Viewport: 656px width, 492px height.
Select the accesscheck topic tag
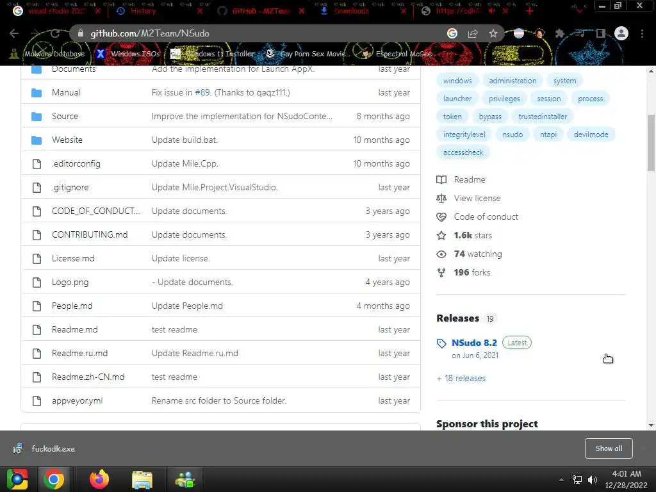click(463, 152)
